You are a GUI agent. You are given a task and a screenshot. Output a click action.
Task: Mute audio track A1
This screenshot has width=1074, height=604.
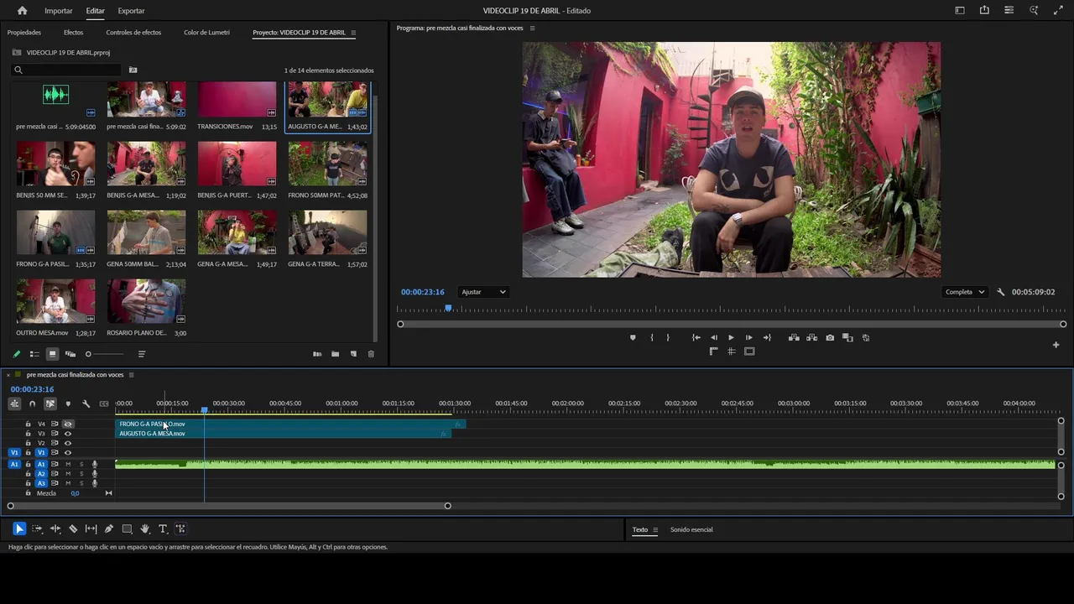point(68,464)
